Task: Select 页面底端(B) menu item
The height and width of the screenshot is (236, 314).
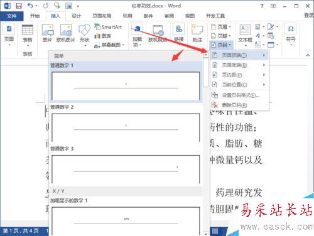Action: click(239, 65)
